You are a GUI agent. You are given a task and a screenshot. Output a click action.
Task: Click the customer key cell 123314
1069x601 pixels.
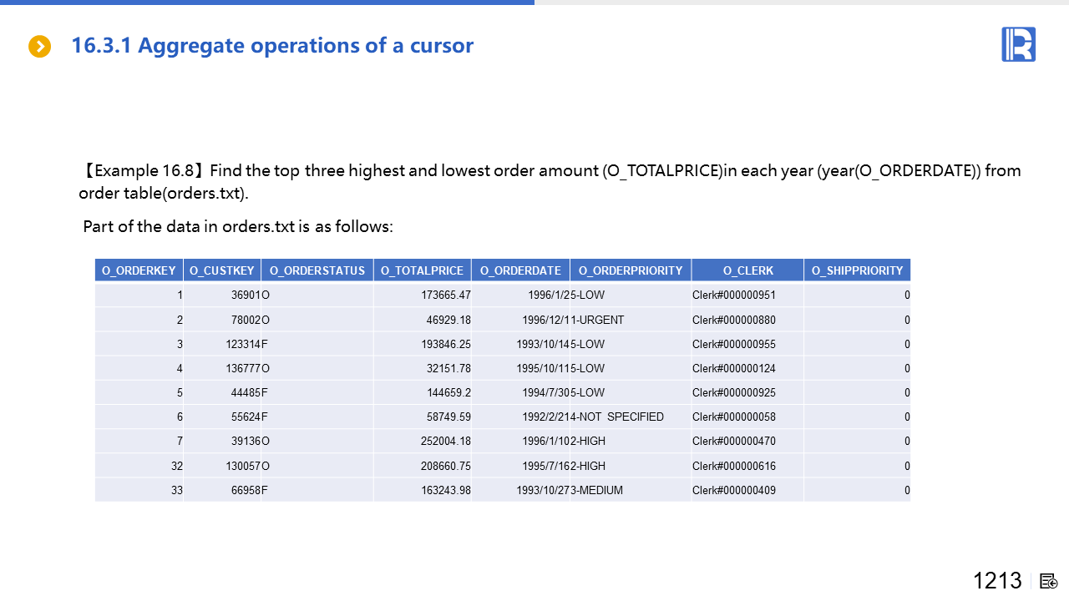[x=243, y=344]
